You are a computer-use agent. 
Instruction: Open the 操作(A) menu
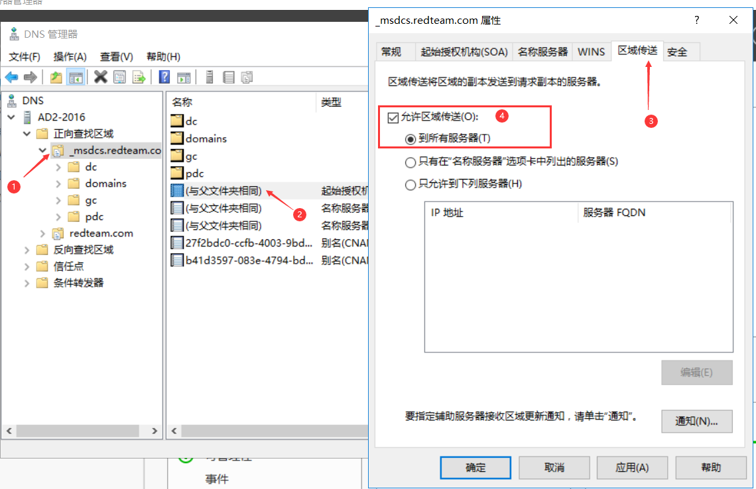coord(70,57)
